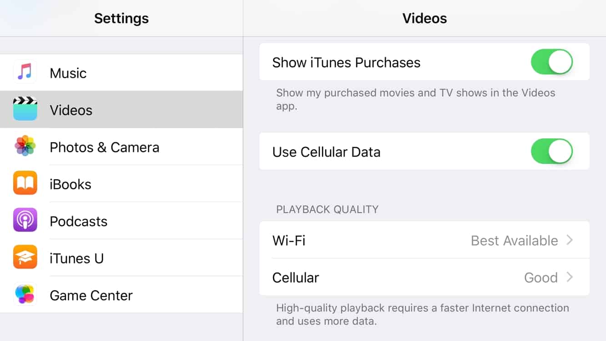Tap the Videos clapperboard icon
Image resolution: width=606 pixels, height=341 pixels.
point(25,109)
